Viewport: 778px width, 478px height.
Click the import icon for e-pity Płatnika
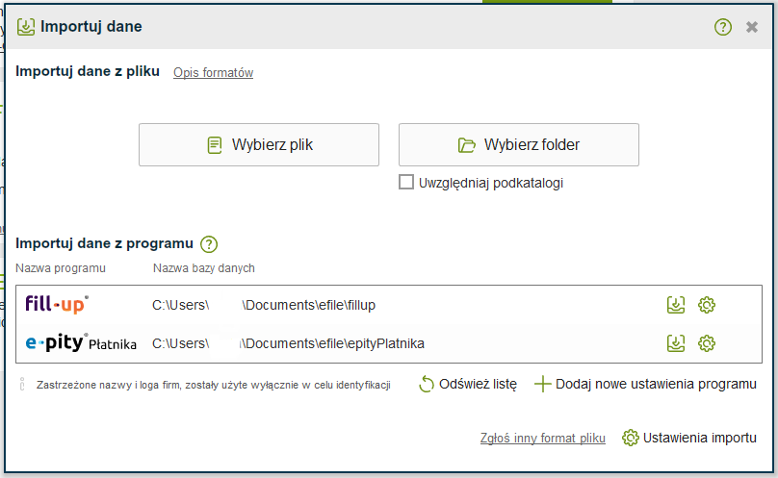(x=676, y=343)
